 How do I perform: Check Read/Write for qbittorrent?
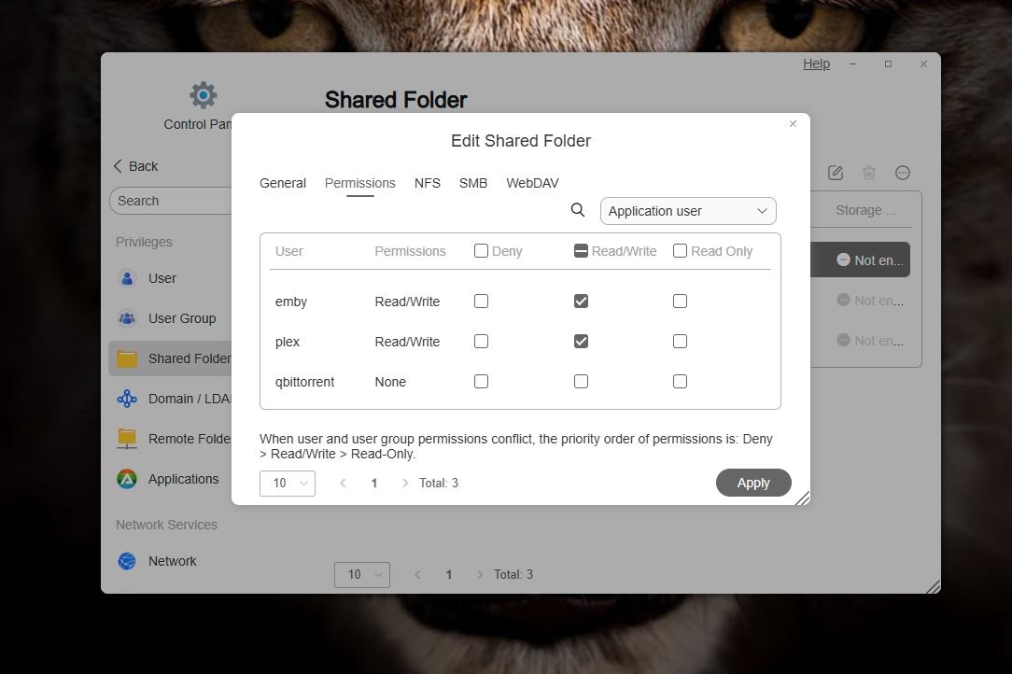[581, 382]
